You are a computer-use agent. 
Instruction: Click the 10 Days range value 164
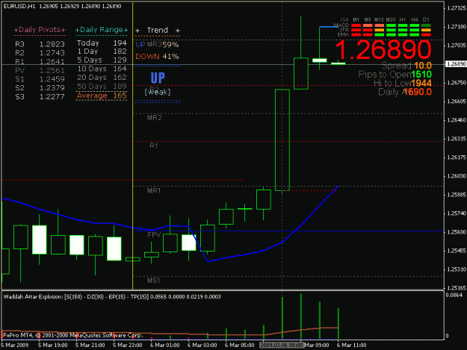(120, 69)
